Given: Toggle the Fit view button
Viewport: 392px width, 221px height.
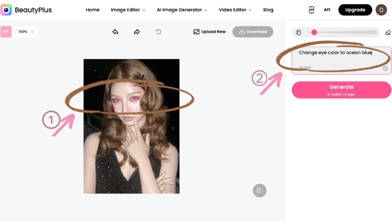Looking at the screenshot, I should pos(6,32).
